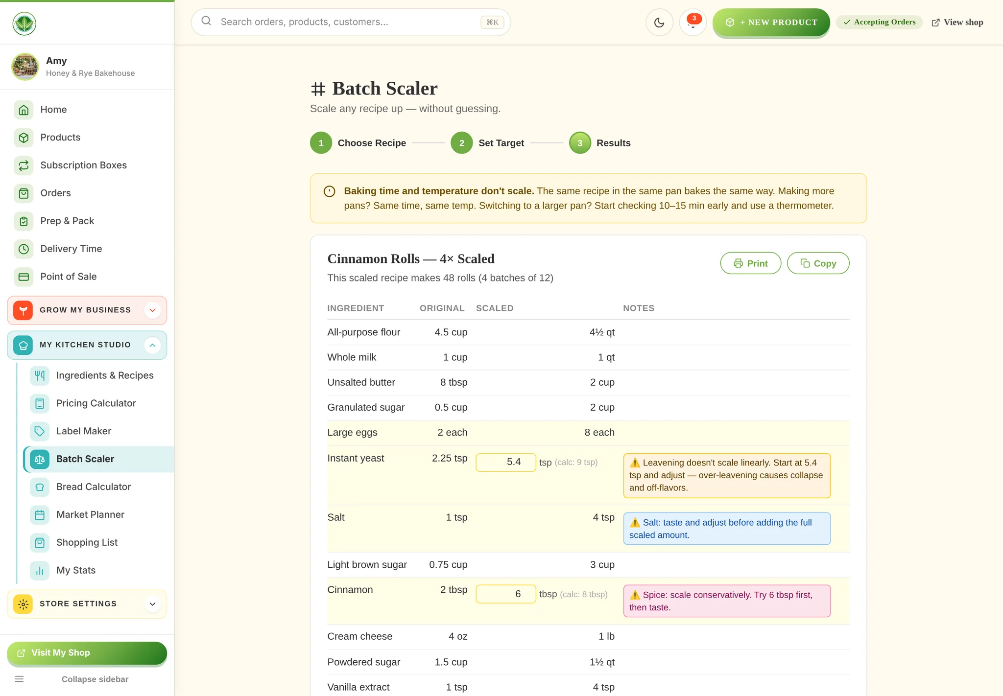The width and height of the screenshot is (1003, 696).
Task: Toggle Accepting Orders status
Action: point(880,22)
